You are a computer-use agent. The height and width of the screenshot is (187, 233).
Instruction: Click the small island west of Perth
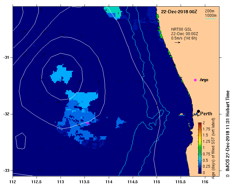181,114
